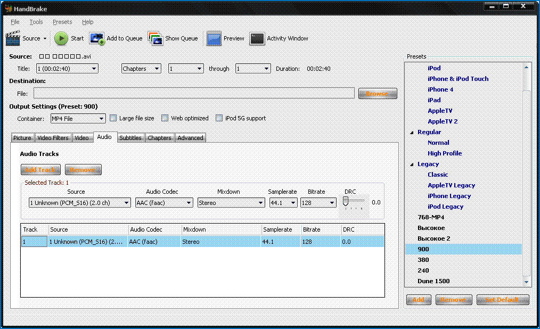Click the Add Track button
Viewport: 540px width, 329px height.
[40, 170]
